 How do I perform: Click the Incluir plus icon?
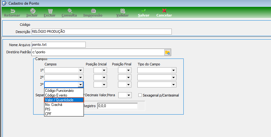tap(33, 11)
